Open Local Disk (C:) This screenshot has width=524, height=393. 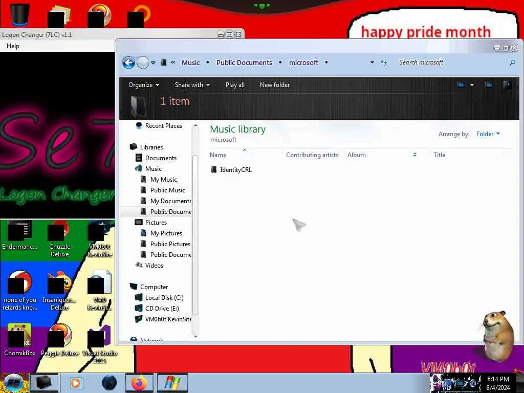(159, 297)
